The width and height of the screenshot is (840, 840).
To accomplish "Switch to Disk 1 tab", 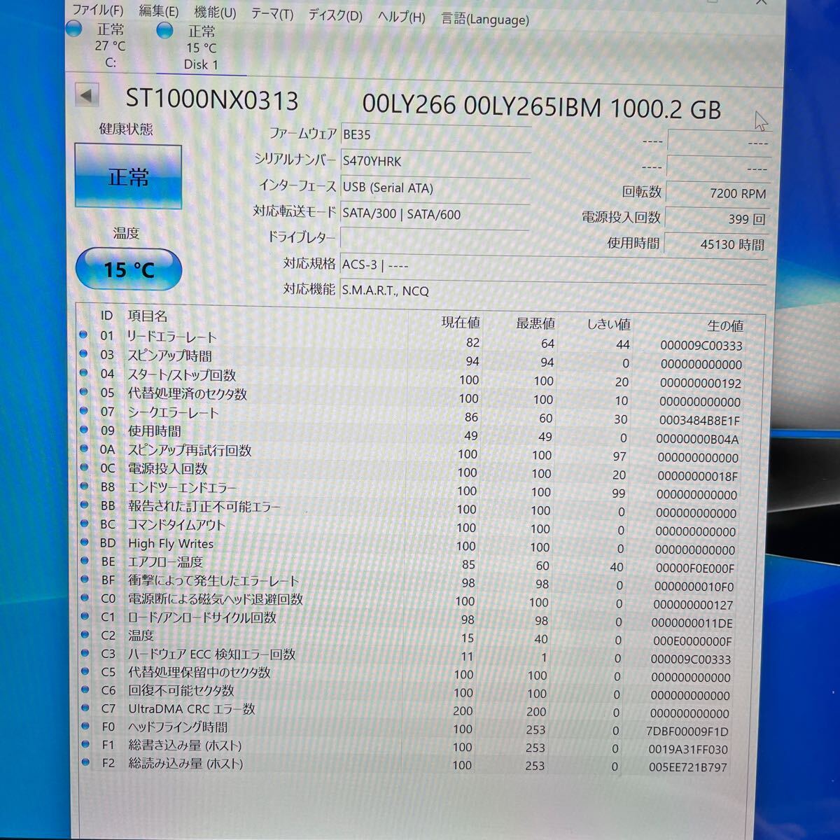I will [x=201, y=48].
